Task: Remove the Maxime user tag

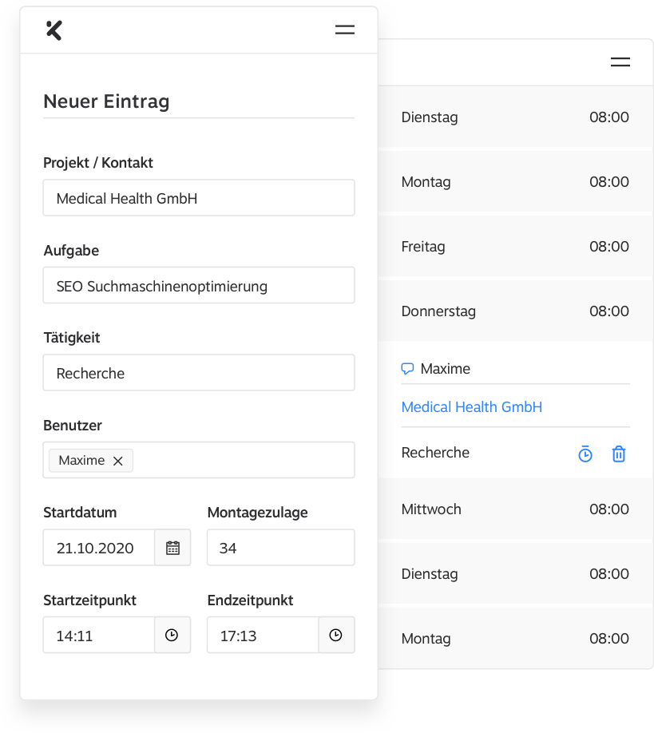Action: tap(118, 461)
